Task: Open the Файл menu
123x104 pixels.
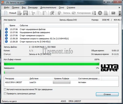Action: pos(7,7)
